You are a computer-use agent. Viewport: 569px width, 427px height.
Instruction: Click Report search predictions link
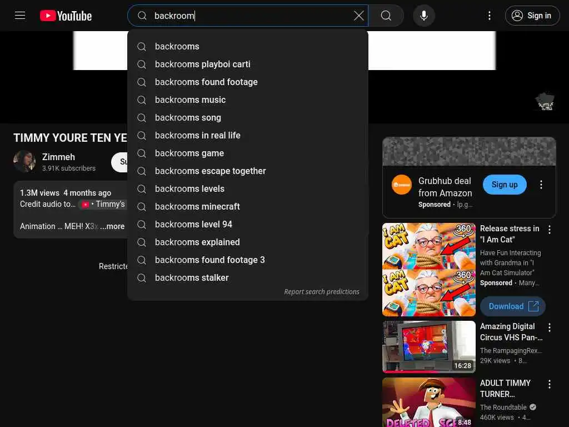[322, 291]
